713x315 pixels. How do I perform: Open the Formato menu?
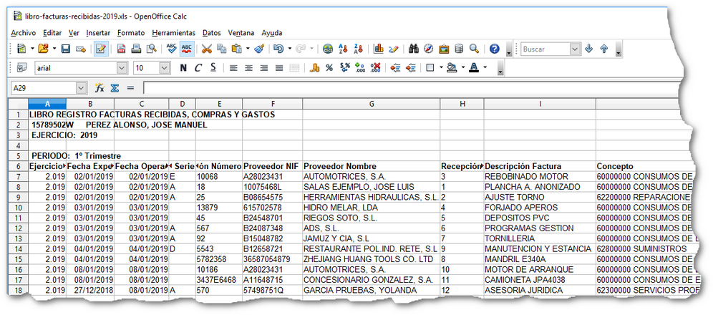[131, 33]
